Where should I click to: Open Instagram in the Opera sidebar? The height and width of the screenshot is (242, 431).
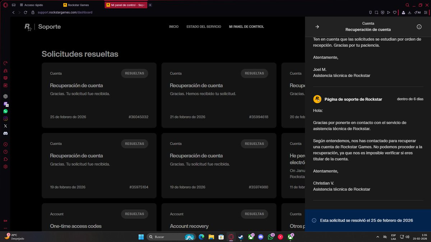pyautogui.click(x=5, y=118)
